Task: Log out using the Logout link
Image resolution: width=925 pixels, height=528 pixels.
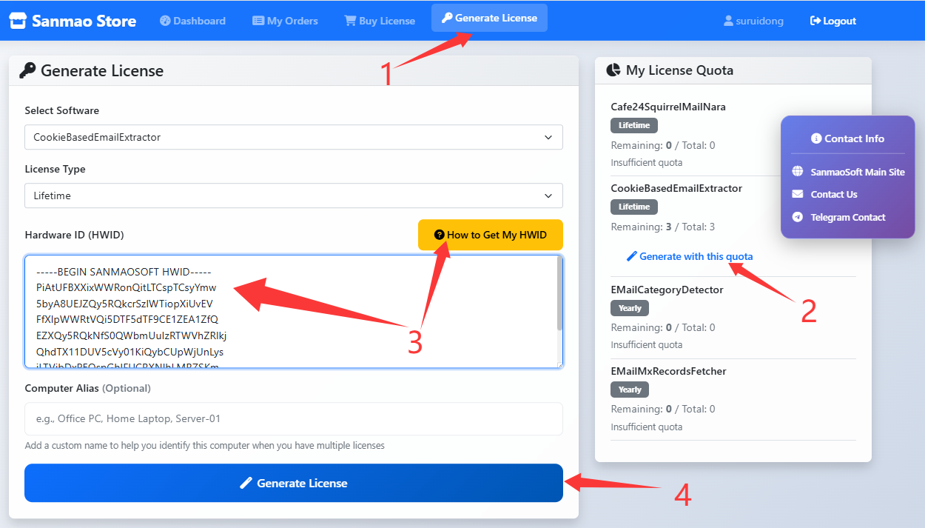Action: tap(832, 21)
